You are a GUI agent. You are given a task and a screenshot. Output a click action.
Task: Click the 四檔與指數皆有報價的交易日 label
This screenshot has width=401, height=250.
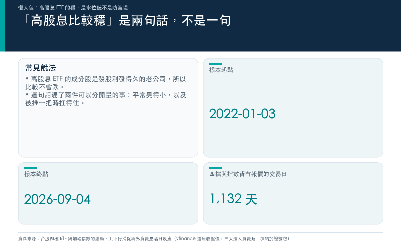(248, 174)
